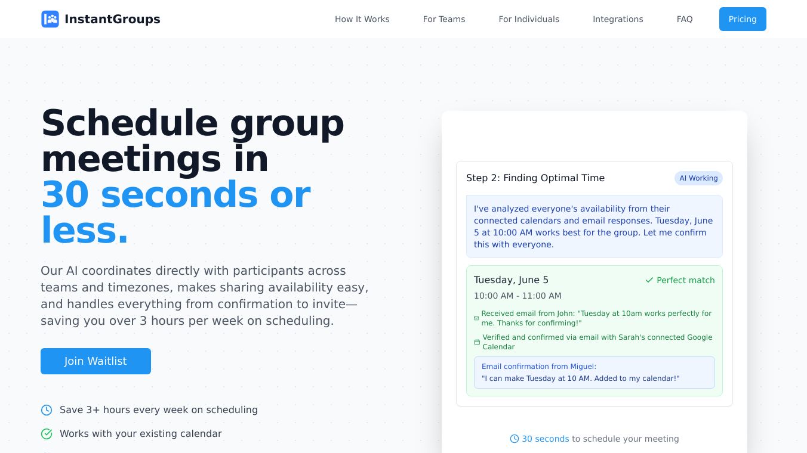Open the How It Works nav item
This screenshot has width=807, height=453.
click(362, 19)
